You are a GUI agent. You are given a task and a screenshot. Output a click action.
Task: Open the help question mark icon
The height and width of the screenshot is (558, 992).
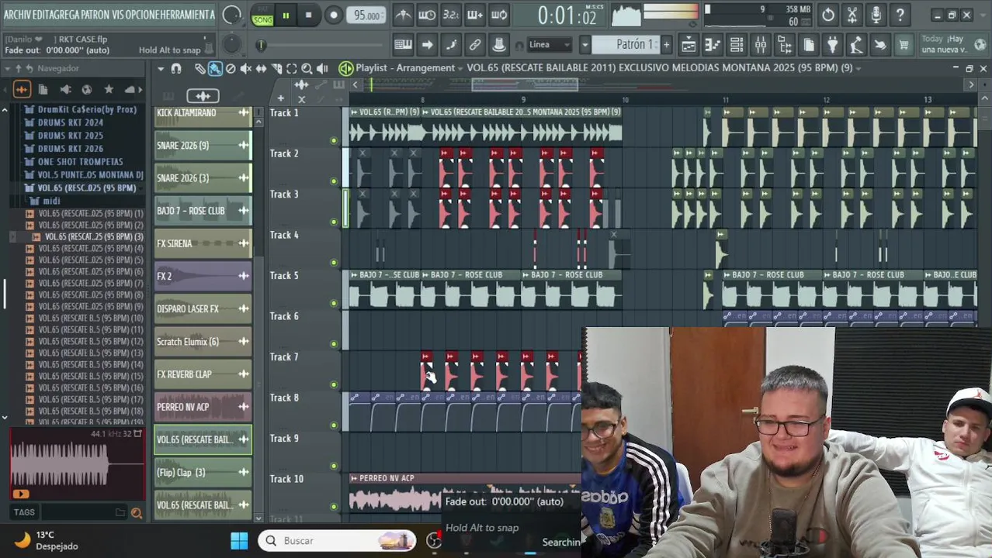point(900,15)
